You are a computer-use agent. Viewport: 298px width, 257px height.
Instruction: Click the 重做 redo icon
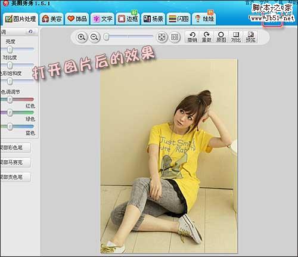(x=206, y=37)
